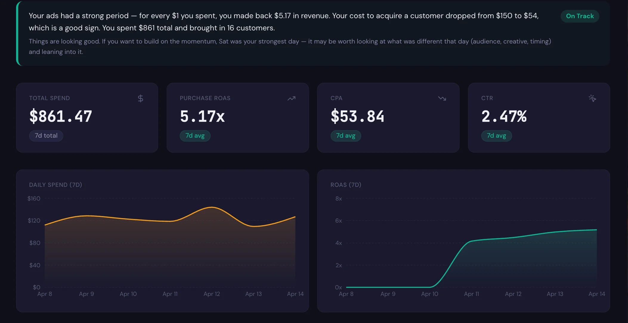Click the ROAS (7D) chart title

coord(346,185)
